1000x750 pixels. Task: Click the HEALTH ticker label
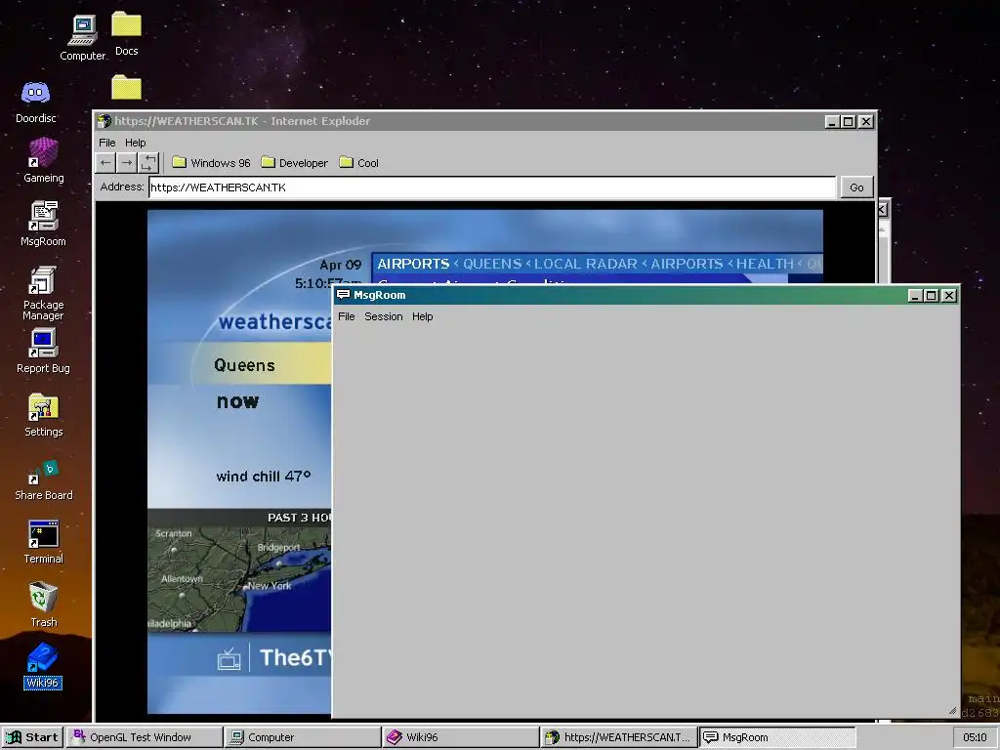click(765, 264)
